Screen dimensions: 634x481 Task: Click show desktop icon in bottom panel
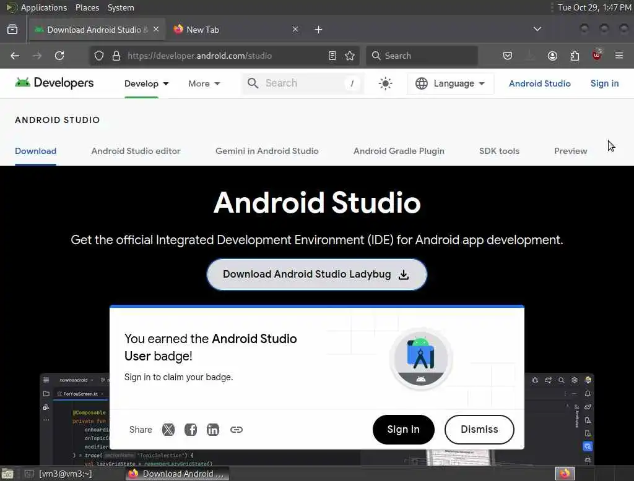[x=7, y=474]
